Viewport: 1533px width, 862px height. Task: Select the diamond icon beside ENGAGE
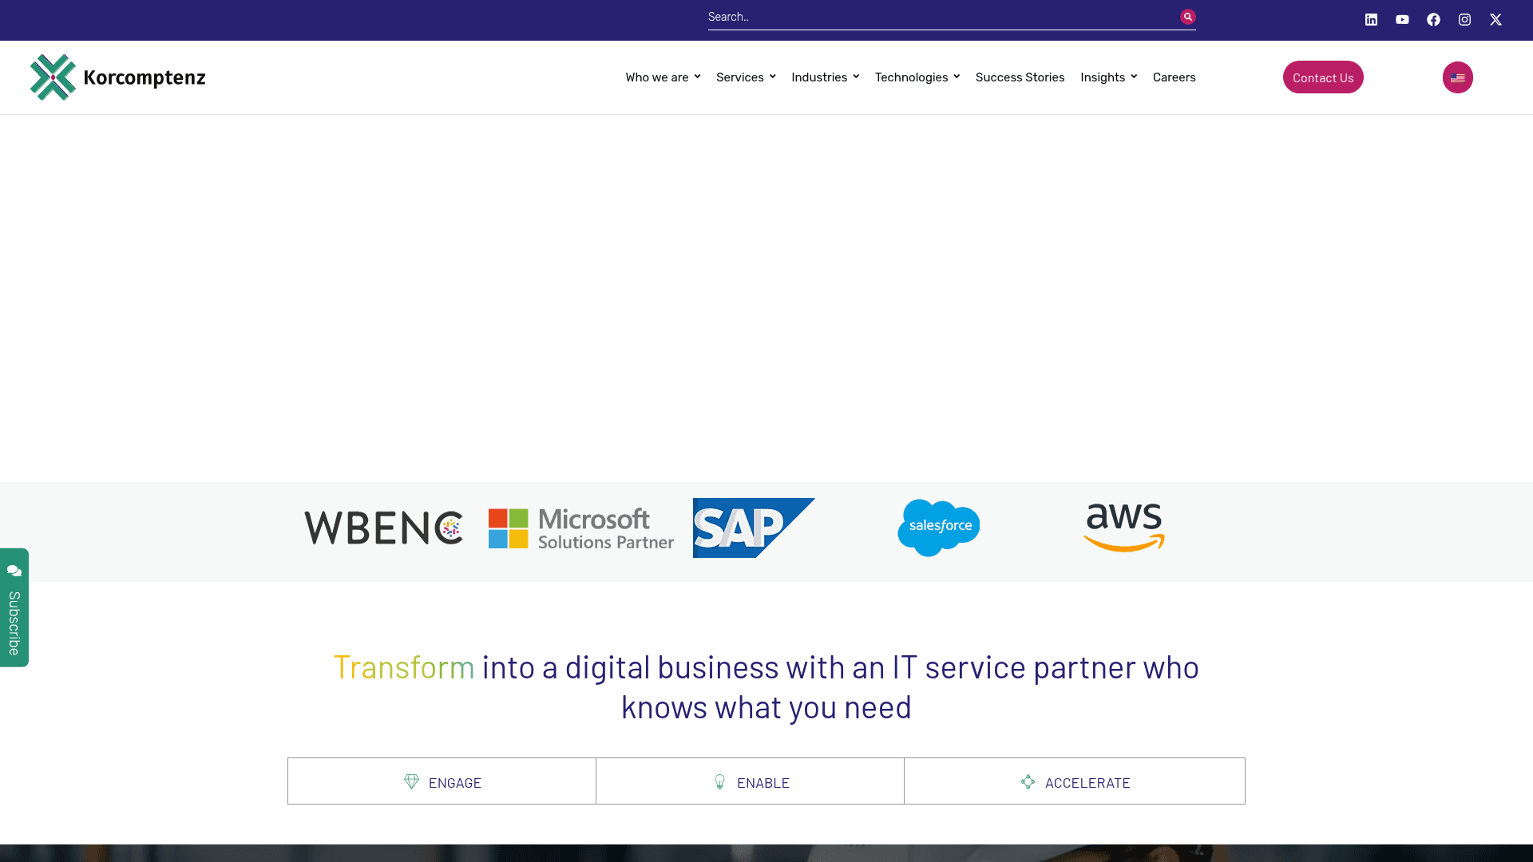[x=412, y=782]
